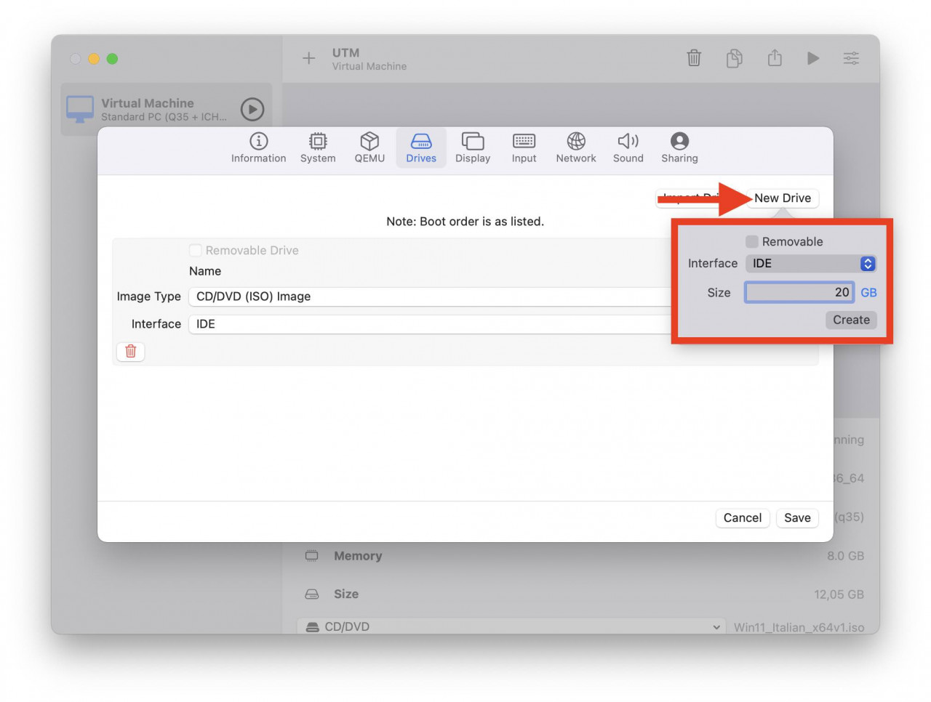
Task: Switch to the System settings tab
Action: (x=318, y=148)
